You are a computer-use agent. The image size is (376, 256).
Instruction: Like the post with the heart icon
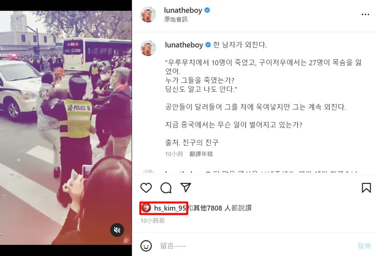[146, 188]
